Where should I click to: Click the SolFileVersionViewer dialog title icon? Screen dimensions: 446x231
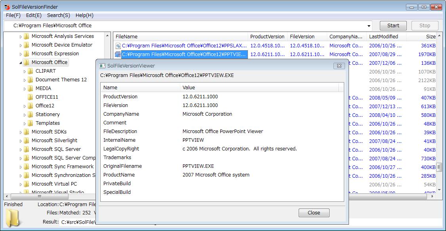pos(102,66)
